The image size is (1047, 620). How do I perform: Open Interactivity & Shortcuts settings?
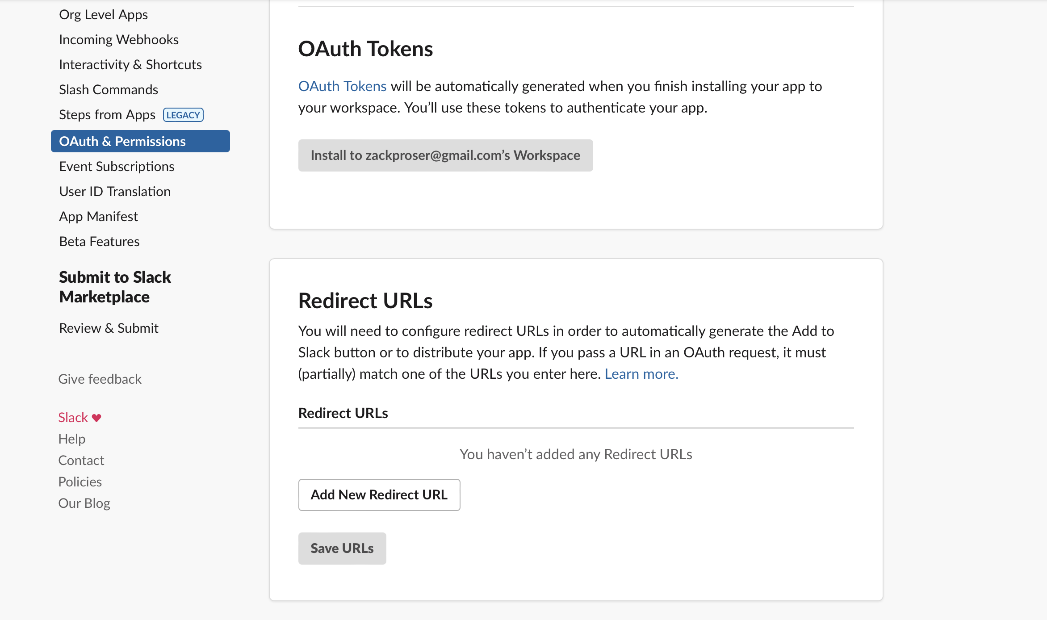point(130,64)
